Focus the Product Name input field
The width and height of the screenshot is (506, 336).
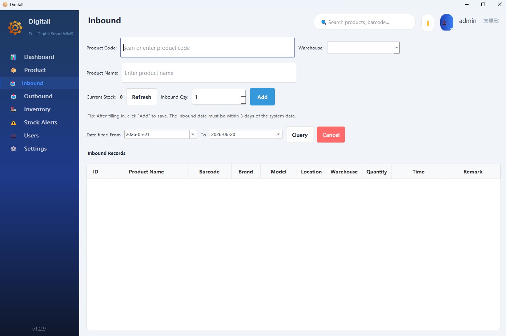[x=209, y=73]
